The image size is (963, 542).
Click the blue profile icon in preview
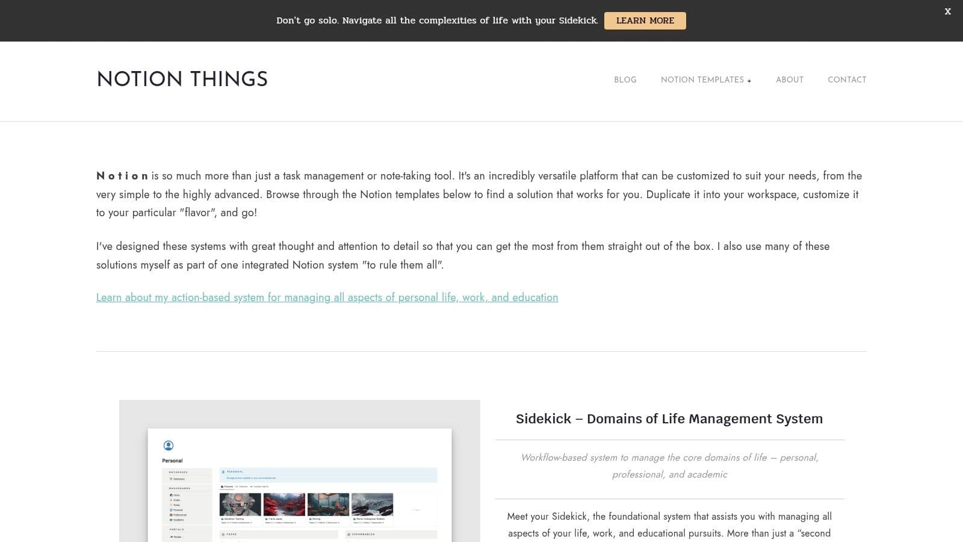169,446
